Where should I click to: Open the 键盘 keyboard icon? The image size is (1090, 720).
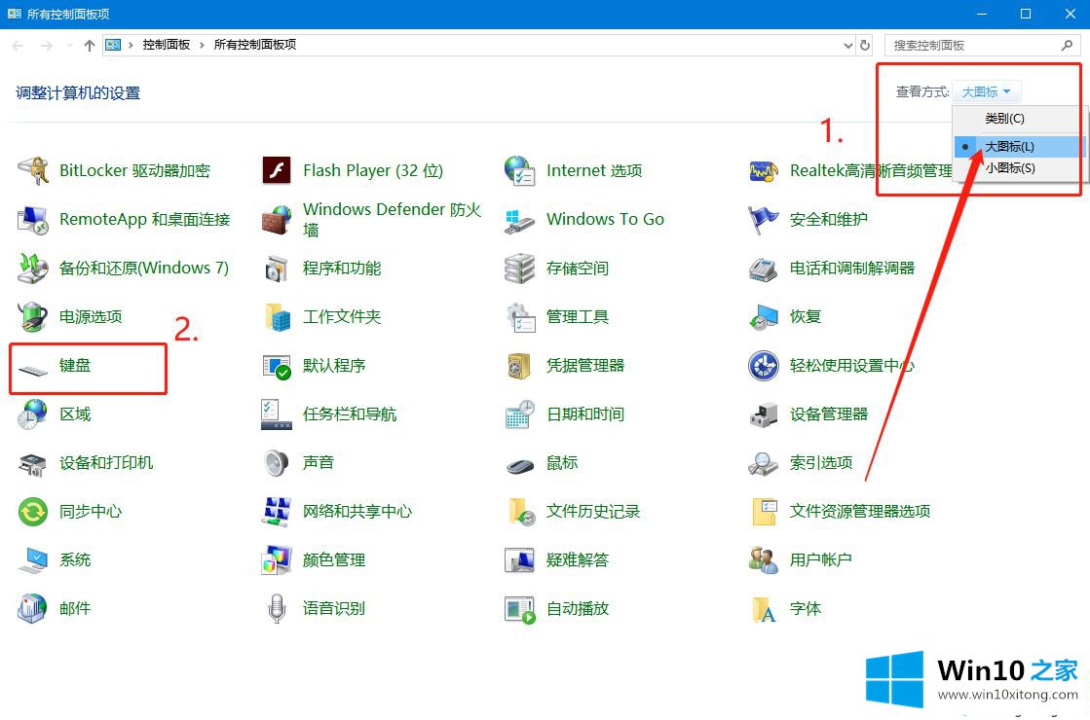33,370
